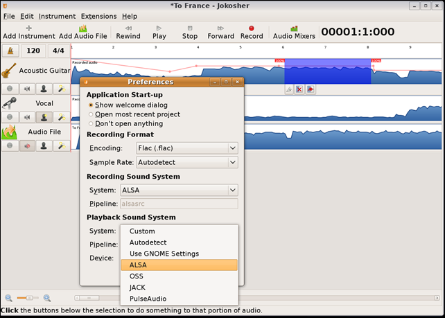The width and height of the screenshot is (445, 318).
Task: Adjust the timeline zoom slider
Action: pos(28,298)
